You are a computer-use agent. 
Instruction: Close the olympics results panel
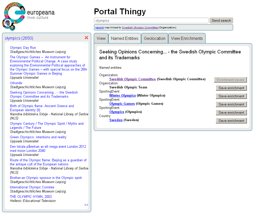(x=86, y=38)
